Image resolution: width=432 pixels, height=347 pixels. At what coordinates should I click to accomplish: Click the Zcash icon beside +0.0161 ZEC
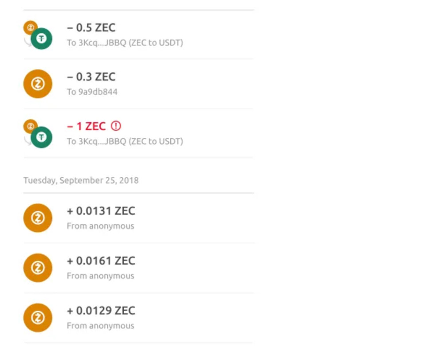pos(38,268)
